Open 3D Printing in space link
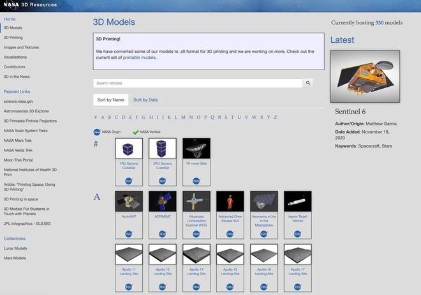 tap(20, 199)
